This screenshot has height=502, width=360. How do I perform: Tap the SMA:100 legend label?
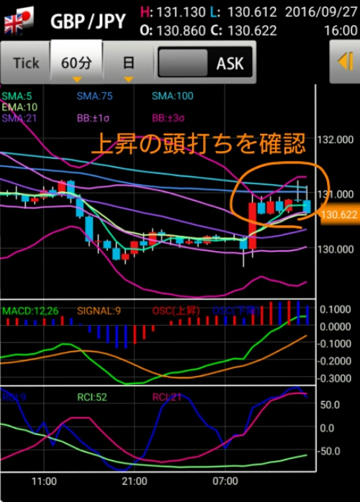click(173, 96)
